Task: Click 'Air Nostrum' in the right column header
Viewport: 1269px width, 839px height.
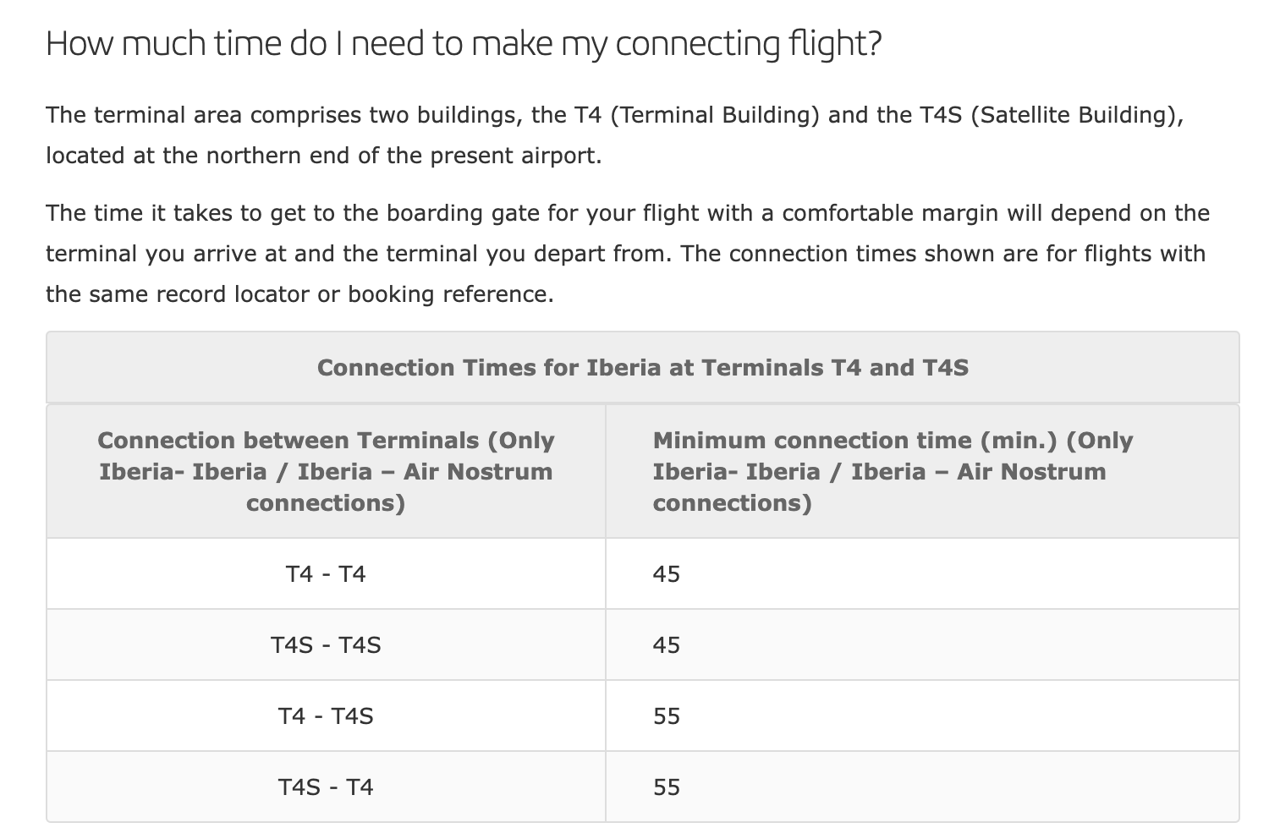Action: pos(1031,471)
